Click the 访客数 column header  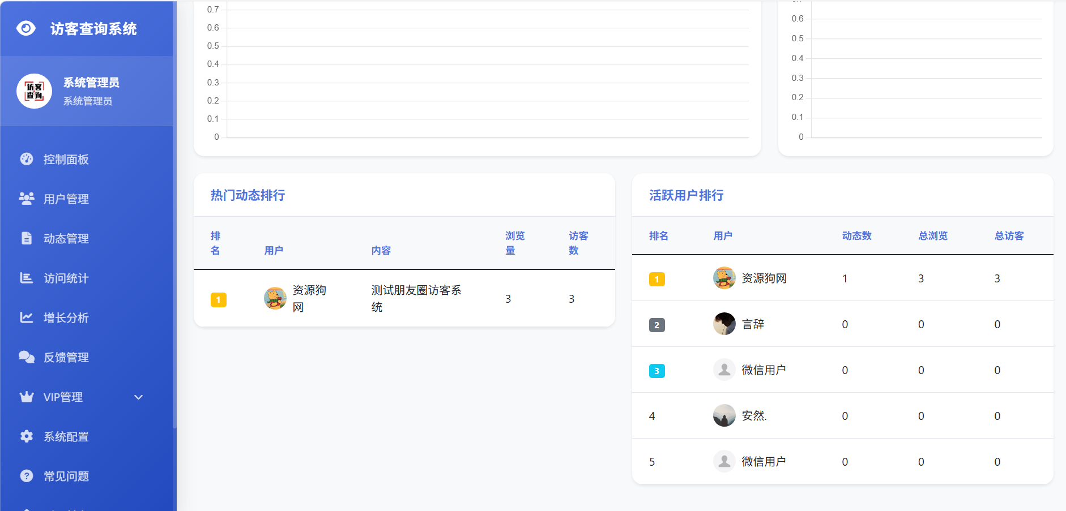pos(578,243)
